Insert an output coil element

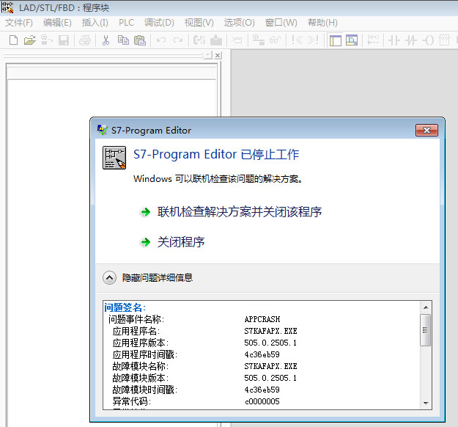point(428,40)
